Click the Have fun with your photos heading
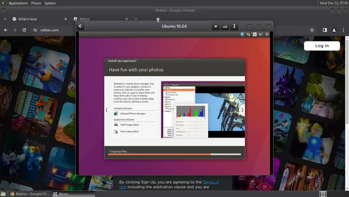The height and width of the screenshot is (197, 349). pyautogui.click(x=136, y=70)
